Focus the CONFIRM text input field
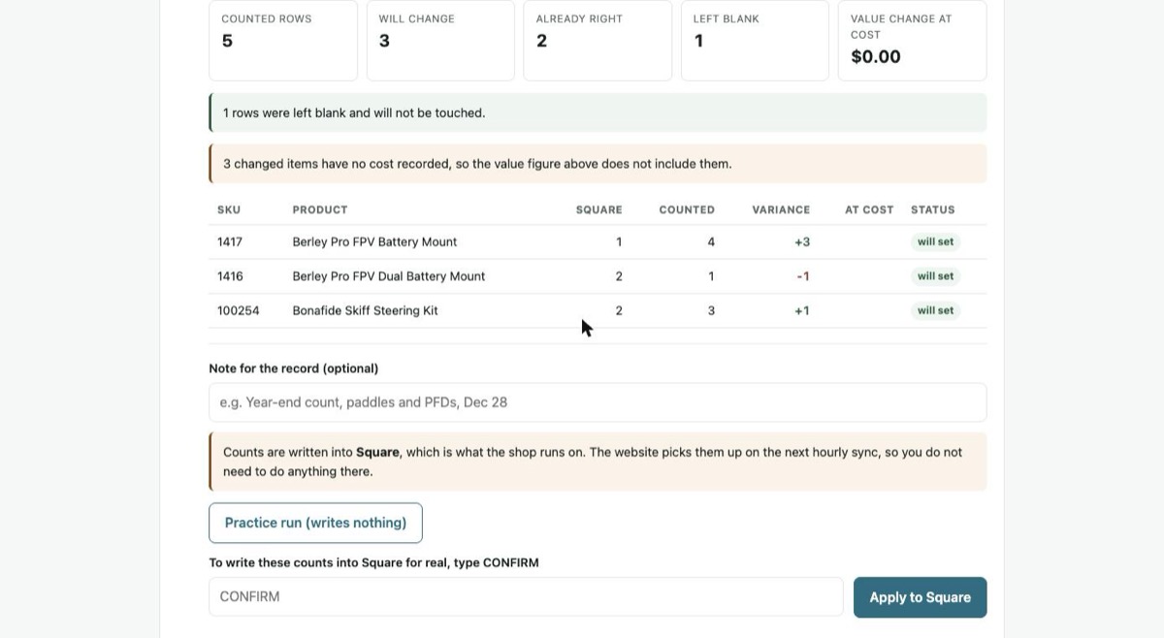The height and width of the screenshot is (638, 1164). [526, 596]
